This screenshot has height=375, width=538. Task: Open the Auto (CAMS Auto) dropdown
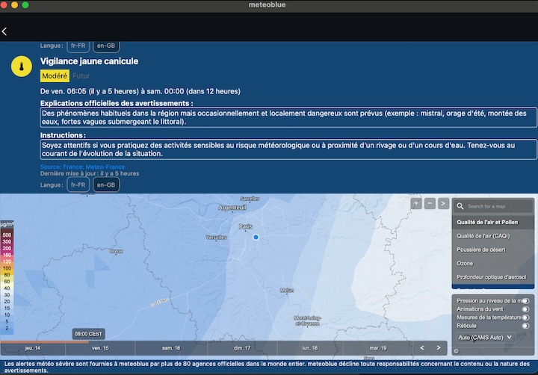[x=486, y=338]
